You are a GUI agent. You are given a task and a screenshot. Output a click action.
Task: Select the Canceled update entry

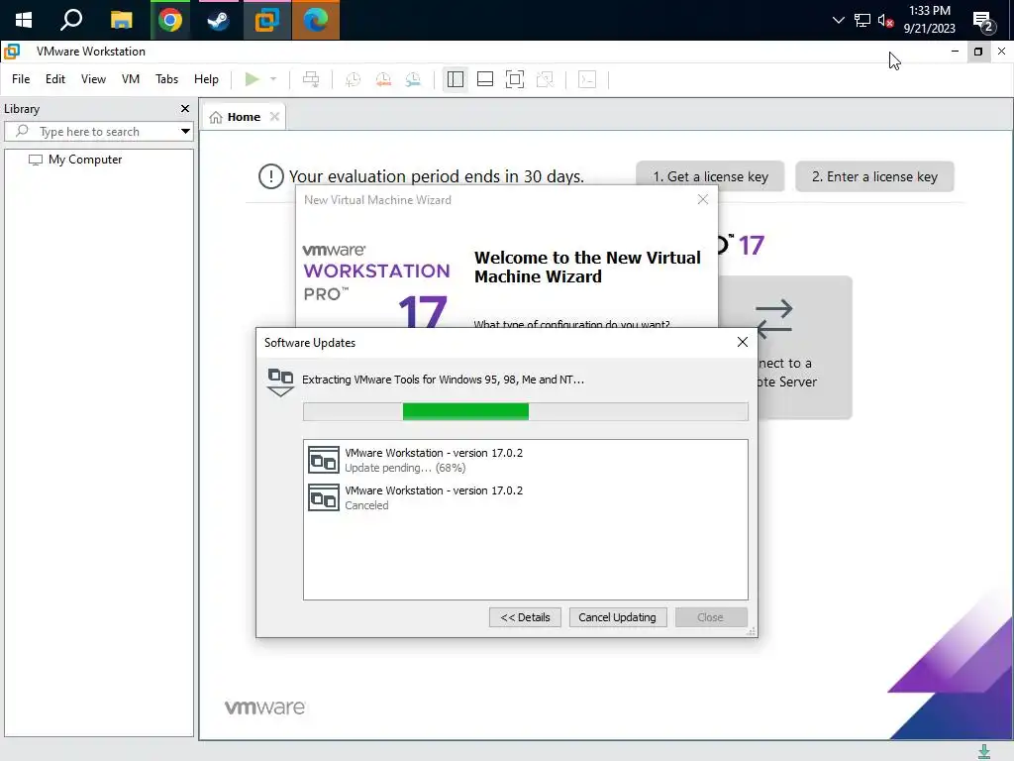526,497
